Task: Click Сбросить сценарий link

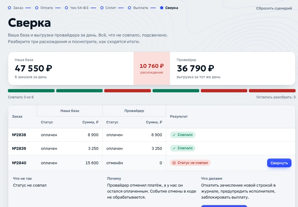Action: coord(274,8)
